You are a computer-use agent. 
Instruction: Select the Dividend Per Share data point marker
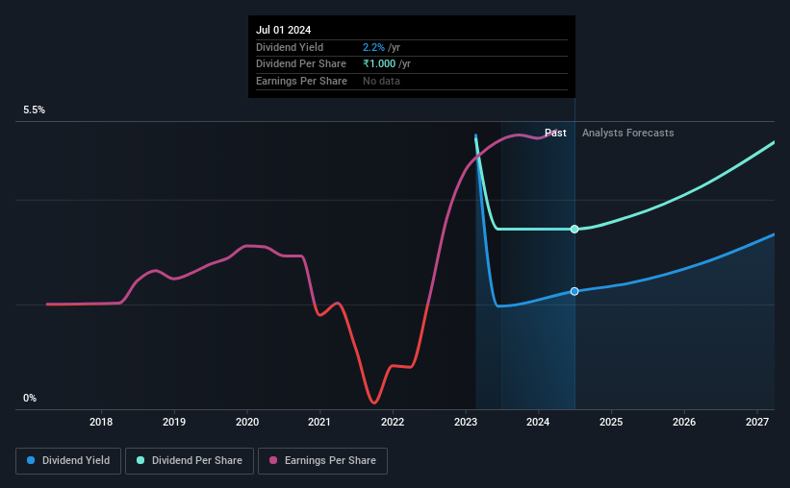coord(574,229)
